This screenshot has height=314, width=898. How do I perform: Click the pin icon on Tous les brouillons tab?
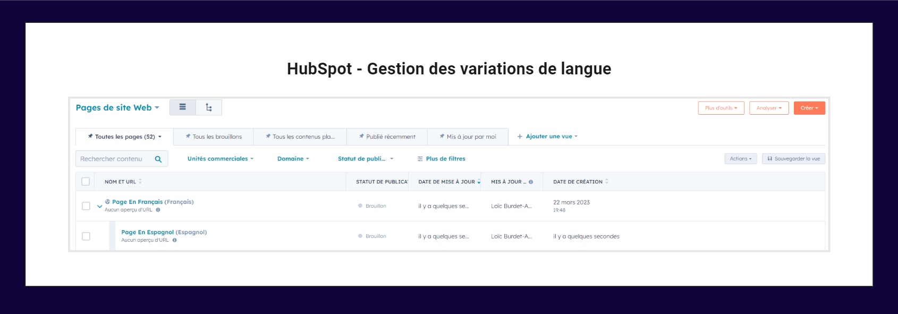tap(188, 137)
